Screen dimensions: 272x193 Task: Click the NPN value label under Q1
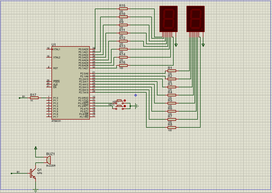coord(40,173)
